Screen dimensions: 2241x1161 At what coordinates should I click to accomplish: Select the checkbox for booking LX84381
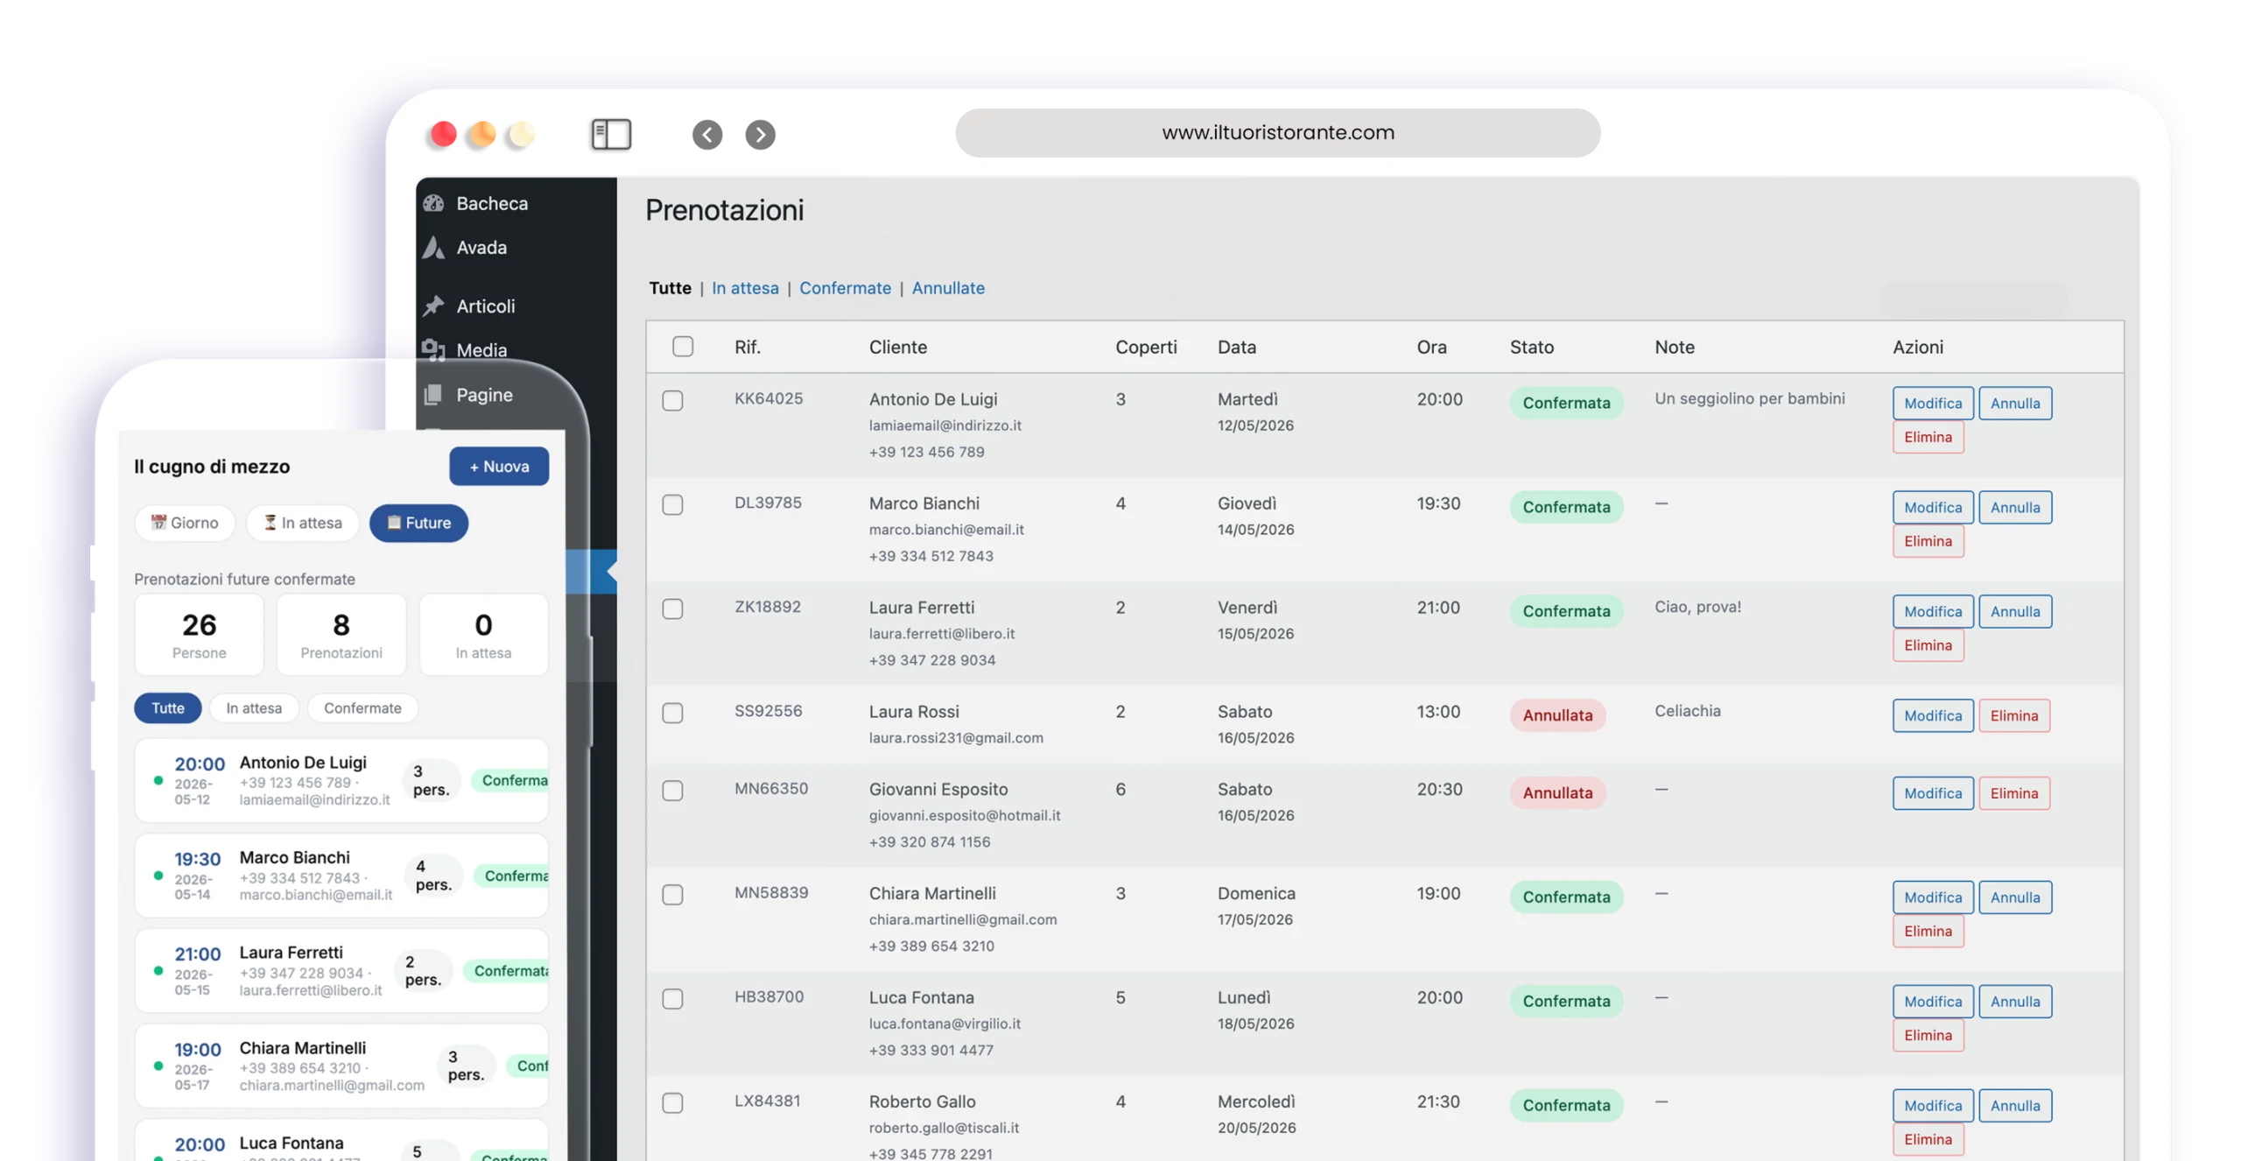(x=672, y=1103)
